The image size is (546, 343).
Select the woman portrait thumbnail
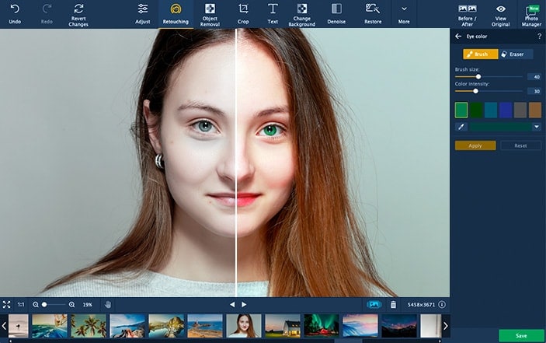(x=244, y=325)
